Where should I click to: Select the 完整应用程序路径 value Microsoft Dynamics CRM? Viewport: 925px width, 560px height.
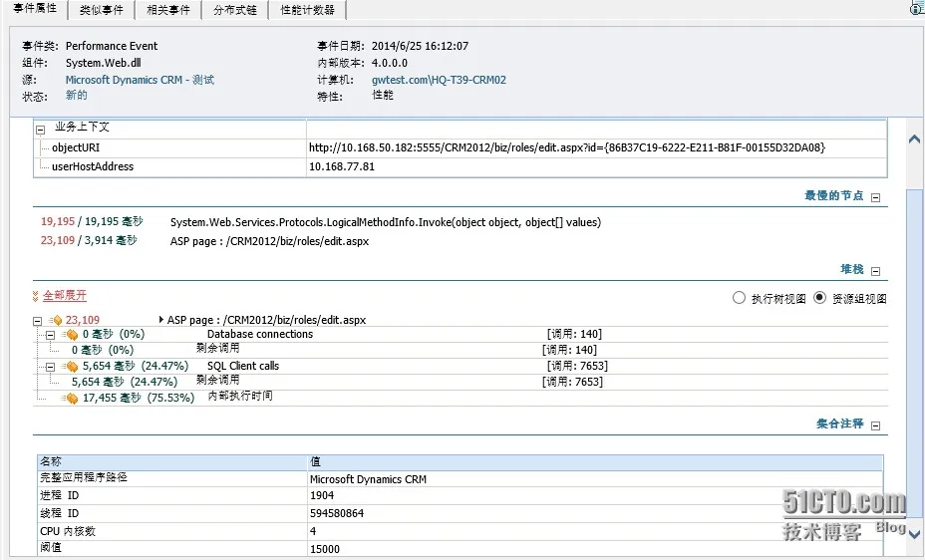[x=368, y=479]
